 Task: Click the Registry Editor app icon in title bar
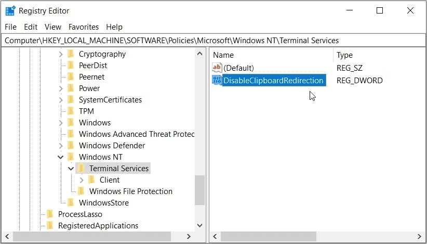tap(10, 11)
